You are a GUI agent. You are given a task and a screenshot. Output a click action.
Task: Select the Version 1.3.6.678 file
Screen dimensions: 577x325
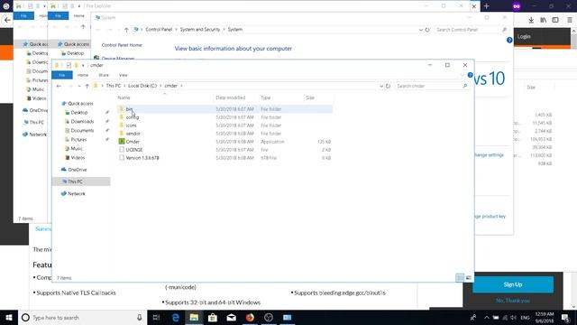pos(142,158)
